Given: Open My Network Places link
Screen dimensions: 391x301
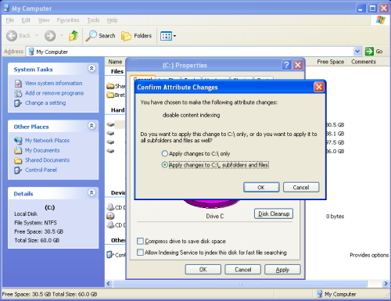Looking at the screenshot, I should pyautogui.click(x=47, y=141).
